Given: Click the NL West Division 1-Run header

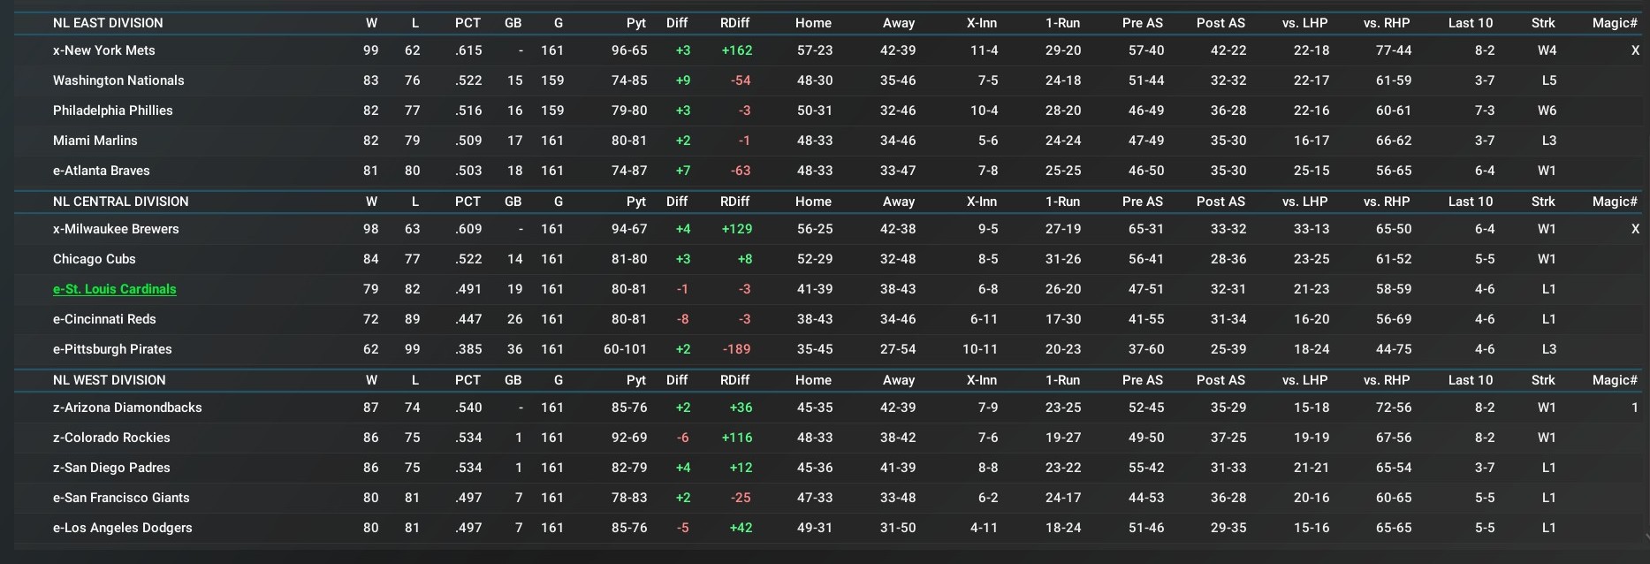Looking at the screenshot, I should click(x=1062, y=380).
